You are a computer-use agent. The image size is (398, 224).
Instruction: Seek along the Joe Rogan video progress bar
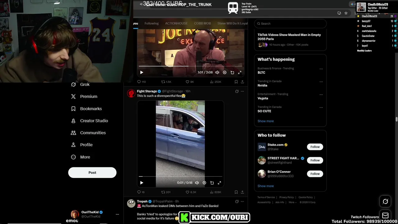(x=191, y=66)
